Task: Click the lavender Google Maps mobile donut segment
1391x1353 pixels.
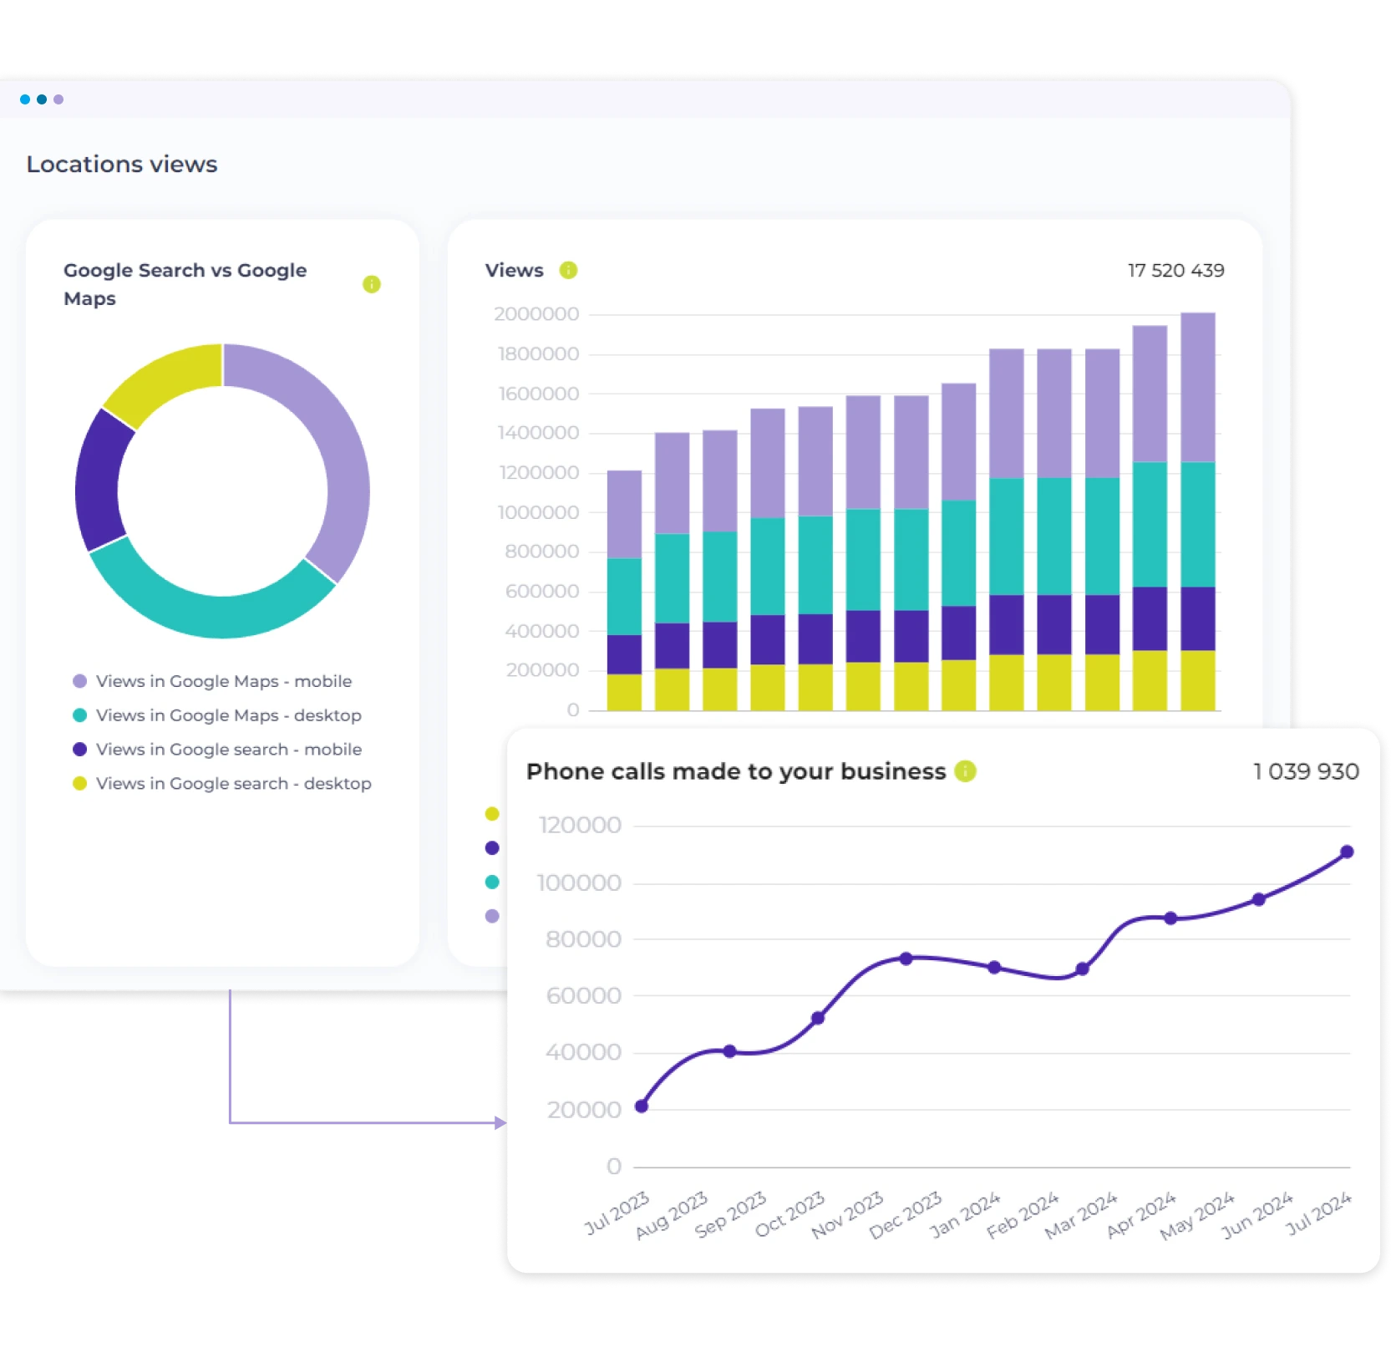Action: tap(343, 451)
